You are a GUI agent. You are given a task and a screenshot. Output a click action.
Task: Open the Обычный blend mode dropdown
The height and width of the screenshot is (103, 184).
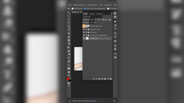(93, 17)
